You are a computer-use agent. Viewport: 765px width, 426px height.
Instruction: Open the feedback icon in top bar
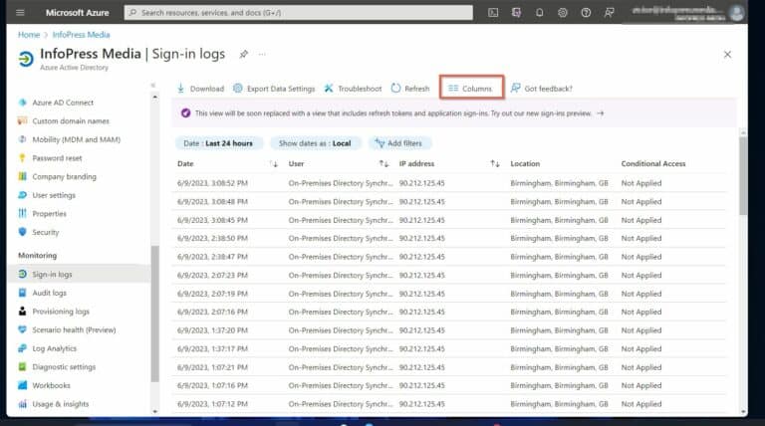(x=609, y=13)
